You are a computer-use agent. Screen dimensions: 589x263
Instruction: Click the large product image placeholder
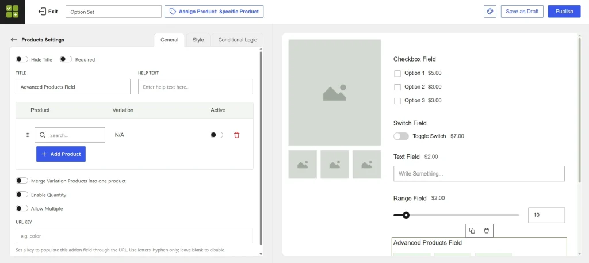click(334, 93)
